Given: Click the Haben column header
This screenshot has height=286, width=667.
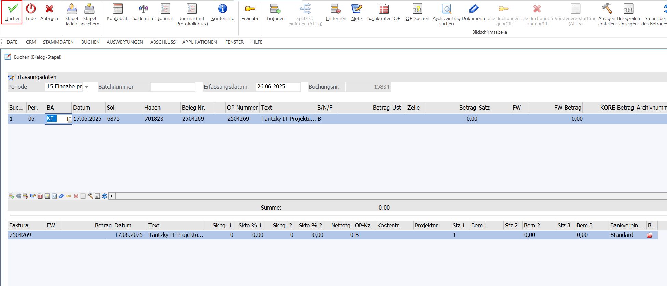Looking at the screenshot, I should pyautogui.click(x=162, y=108).
